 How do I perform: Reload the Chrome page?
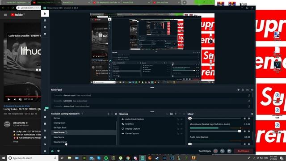(x=13, y=8)
